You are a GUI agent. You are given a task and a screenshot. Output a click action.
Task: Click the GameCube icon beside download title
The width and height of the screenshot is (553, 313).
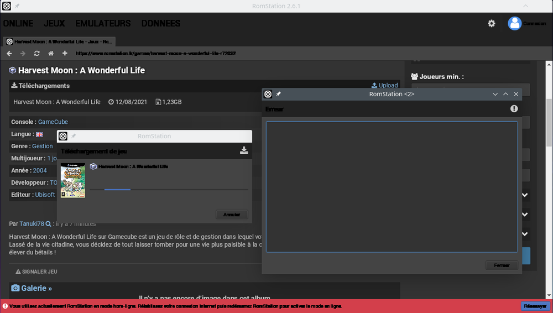93,166
